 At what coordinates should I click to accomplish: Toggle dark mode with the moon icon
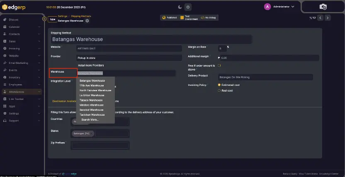coord(180,7)
